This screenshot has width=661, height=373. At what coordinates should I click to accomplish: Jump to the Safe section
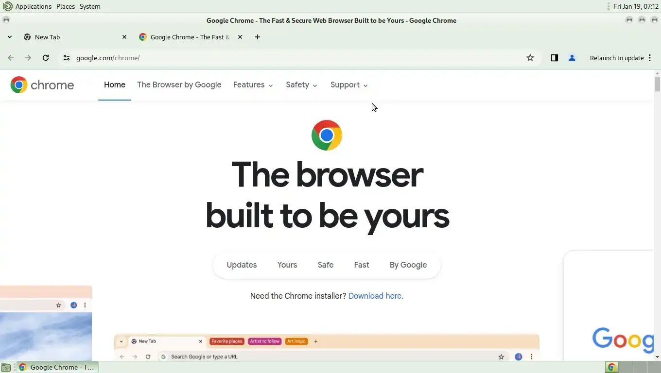(x=326, y=265)
